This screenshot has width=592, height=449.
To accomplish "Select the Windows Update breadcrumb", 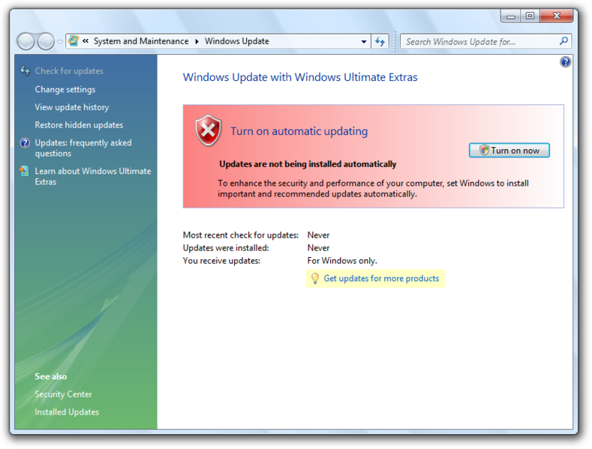I will tap(236, 41).
